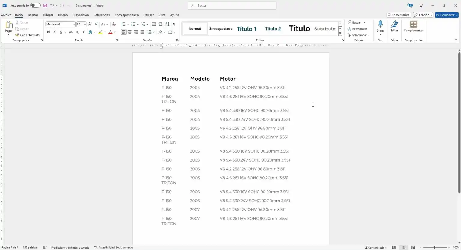461x250 pixels.
Task: Open the change case Aa dropdown
Action: point(104,24)
